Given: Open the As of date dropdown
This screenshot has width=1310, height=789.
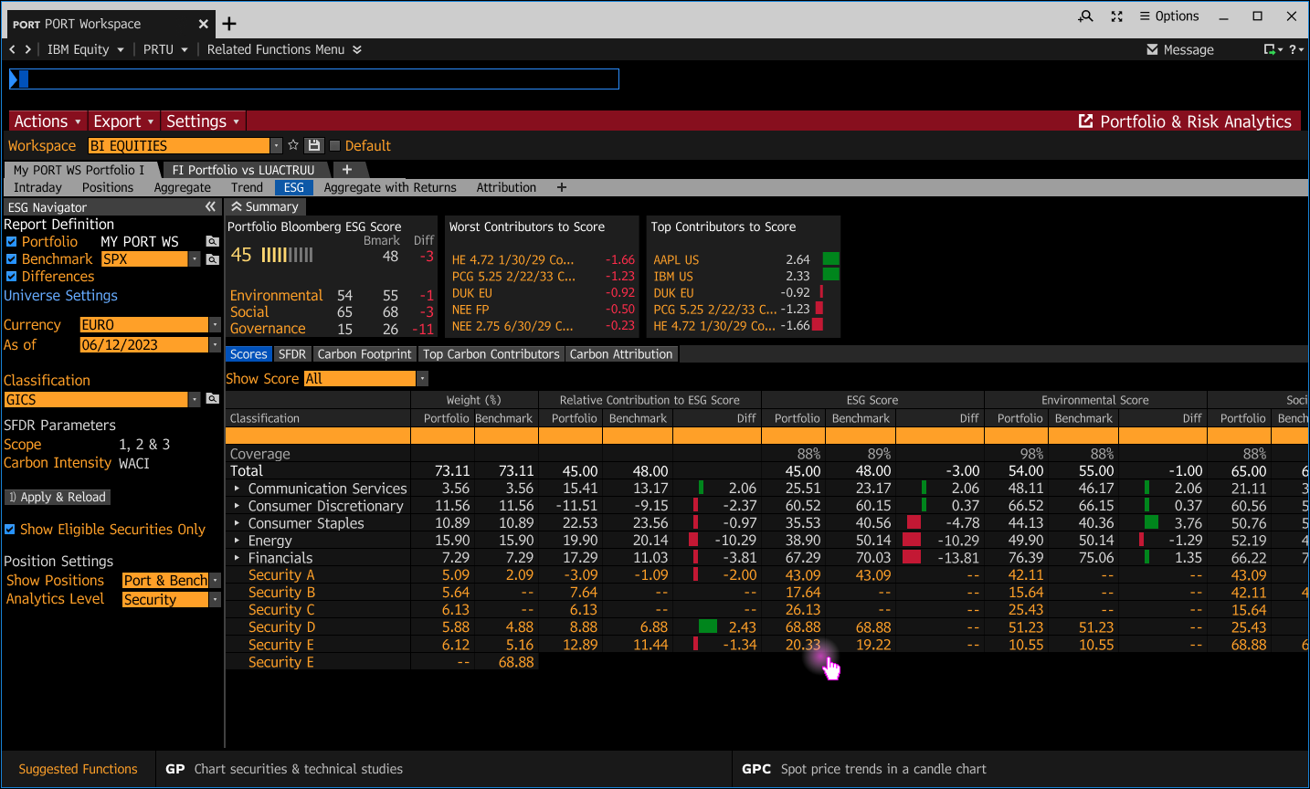Looking at the screenshot, I should point(215,345).
